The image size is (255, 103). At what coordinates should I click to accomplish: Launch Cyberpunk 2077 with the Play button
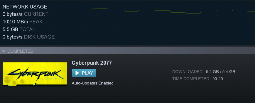(x=84, y=73)
